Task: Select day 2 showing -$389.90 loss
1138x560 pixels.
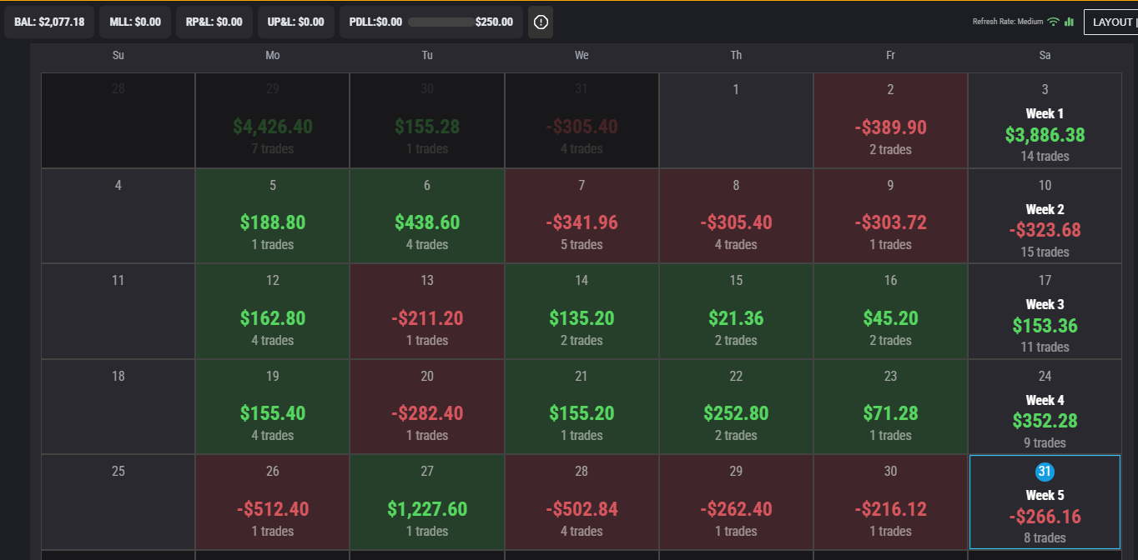Action: coord(890,121)
